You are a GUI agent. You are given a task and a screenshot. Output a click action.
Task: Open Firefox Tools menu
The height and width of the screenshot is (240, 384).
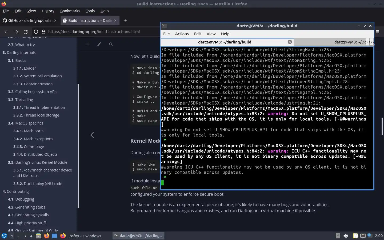click(90, 11)
